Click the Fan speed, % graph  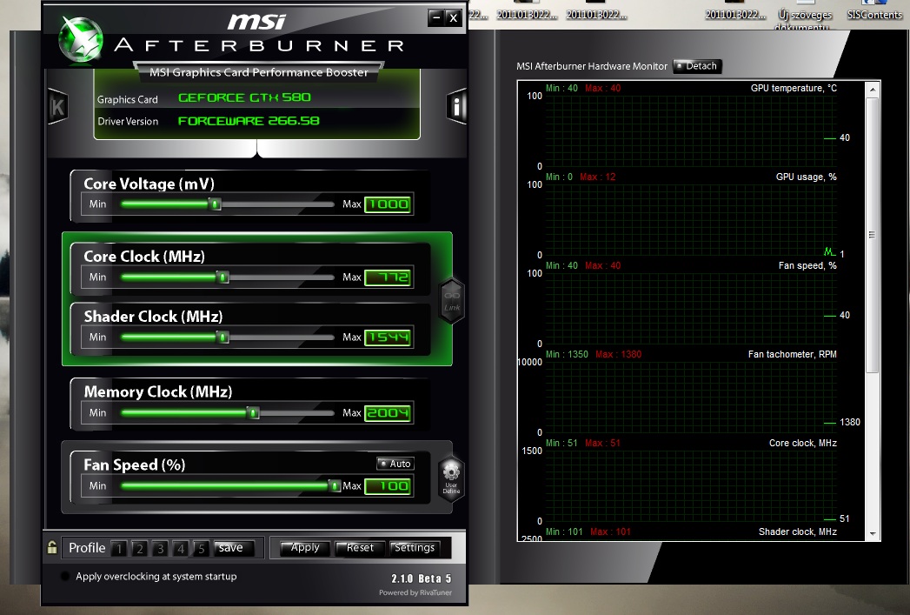[691, 309]
